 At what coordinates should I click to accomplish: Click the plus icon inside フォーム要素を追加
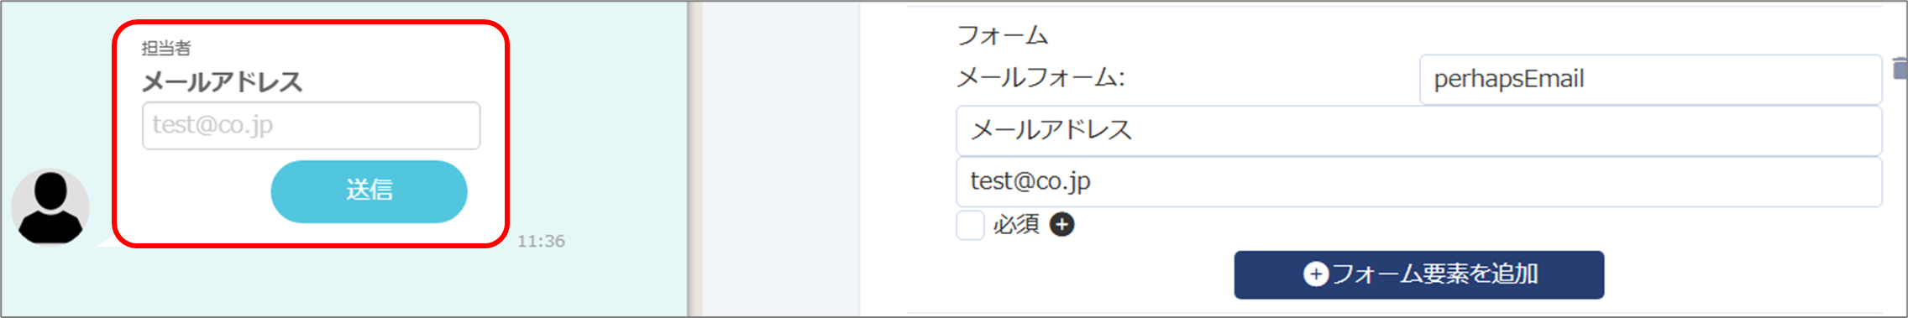pyautogui.click(x=1316, y=274)
